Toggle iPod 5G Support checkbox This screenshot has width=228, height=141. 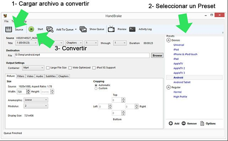pyautogui.click(x=94, y=68)
